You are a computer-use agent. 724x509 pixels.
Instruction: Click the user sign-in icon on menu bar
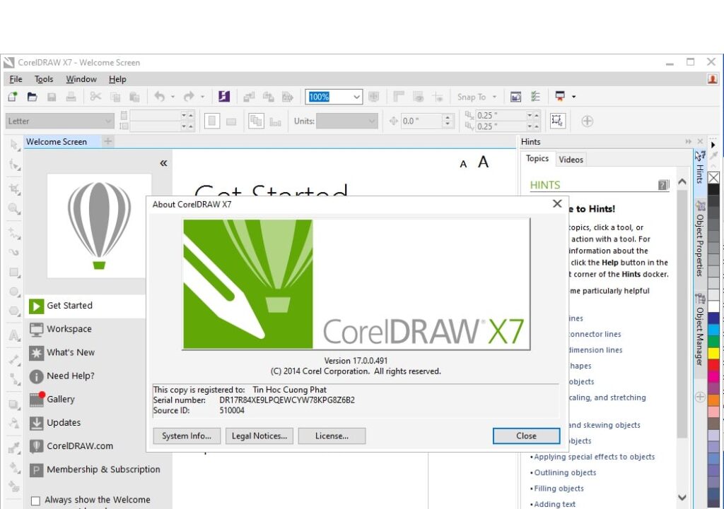pos(713,79)
